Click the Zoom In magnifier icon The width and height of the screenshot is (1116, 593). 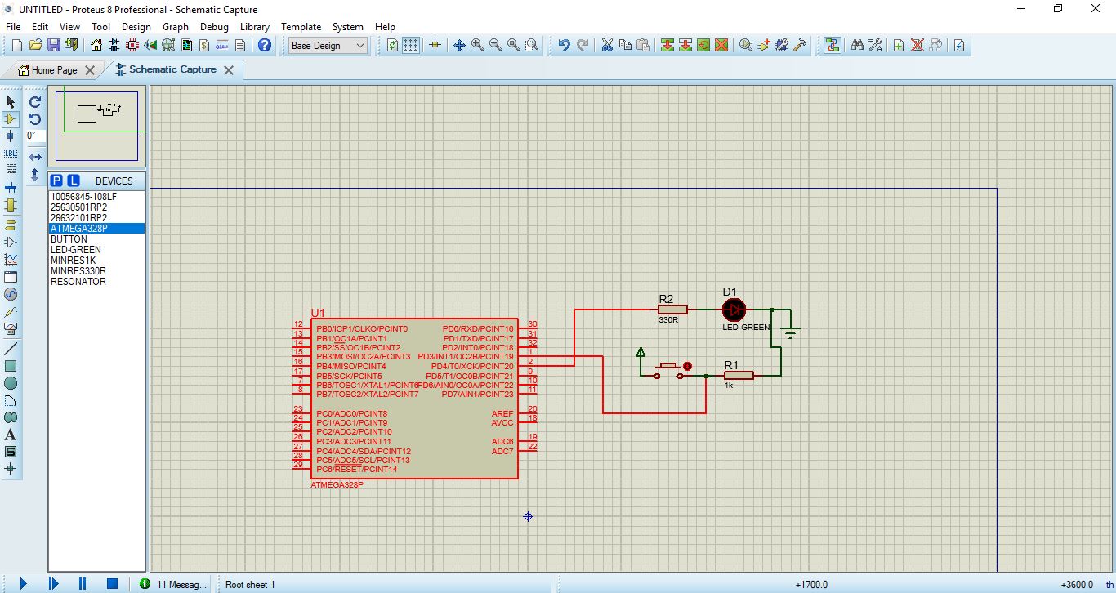pyautogui.click(x=477, y=46)
